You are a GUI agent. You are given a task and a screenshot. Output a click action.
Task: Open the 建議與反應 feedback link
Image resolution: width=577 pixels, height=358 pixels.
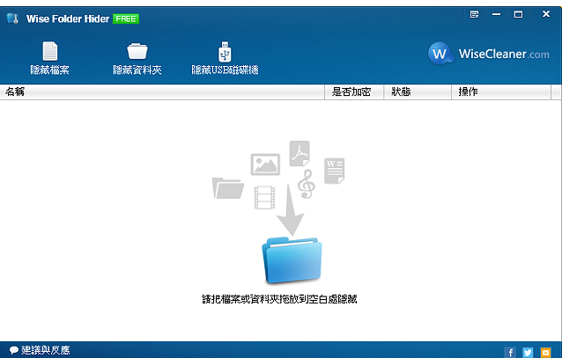40,350
